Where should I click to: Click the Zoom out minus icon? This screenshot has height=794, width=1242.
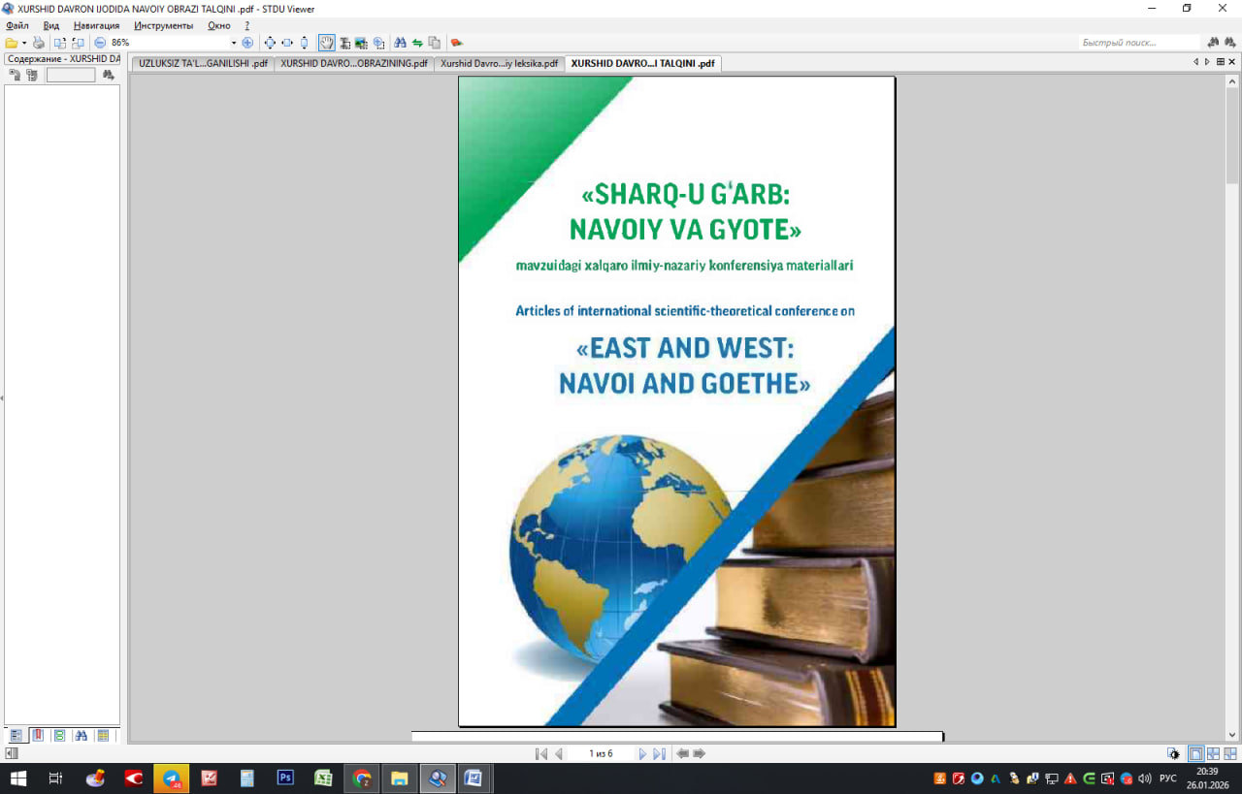pos(100,43)
